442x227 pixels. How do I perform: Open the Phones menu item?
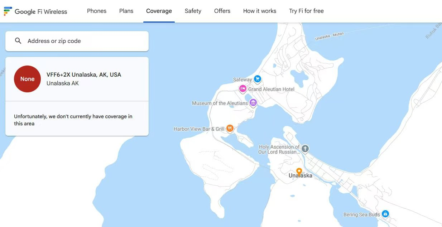click(97, 11)
